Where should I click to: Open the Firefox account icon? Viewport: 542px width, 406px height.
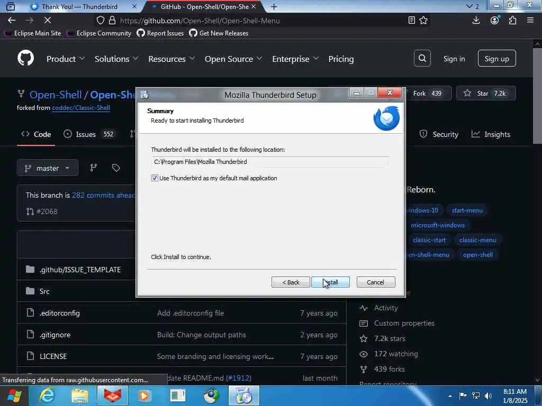[x=495, y=21]
